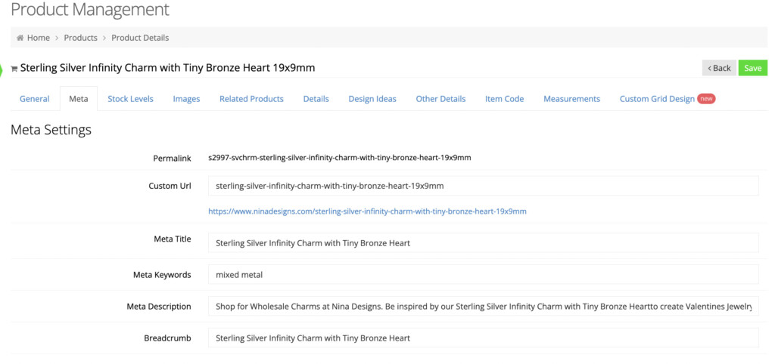Viewport: 775px width, 364px height.
Task: Focus the Custom Url input field
Action: (483, 186)
